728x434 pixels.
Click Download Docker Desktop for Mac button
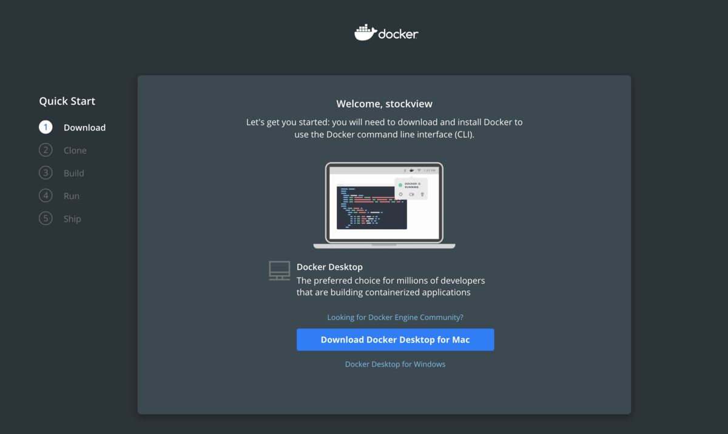tap(396, 339)
